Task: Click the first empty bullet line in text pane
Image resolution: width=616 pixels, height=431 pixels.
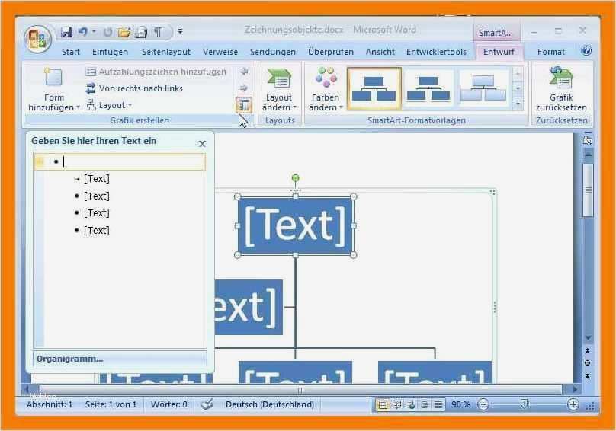Action: 120,161
